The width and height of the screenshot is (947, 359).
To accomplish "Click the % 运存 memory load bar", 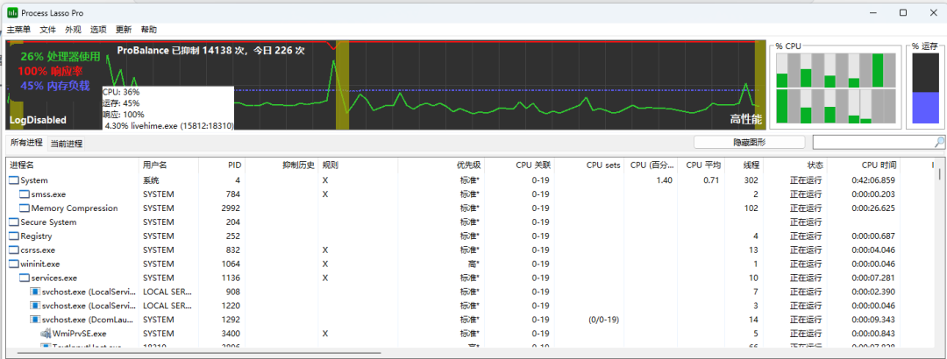I will 925,88.
